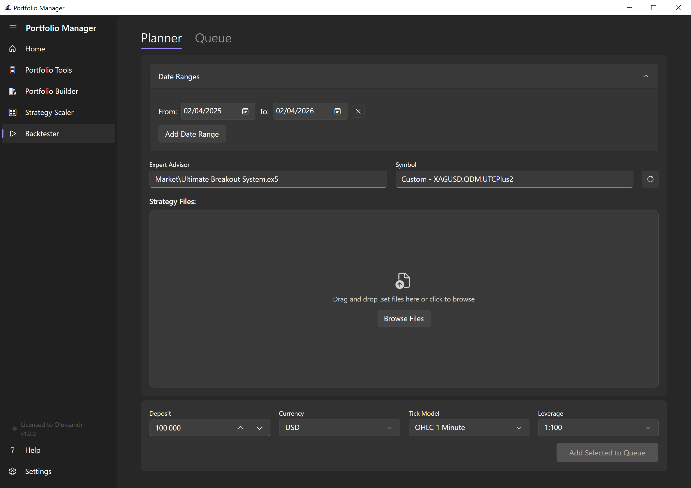This screenshot has height=488, width=691.
Task: Open Portfolio Tools page
Action: 59,70
